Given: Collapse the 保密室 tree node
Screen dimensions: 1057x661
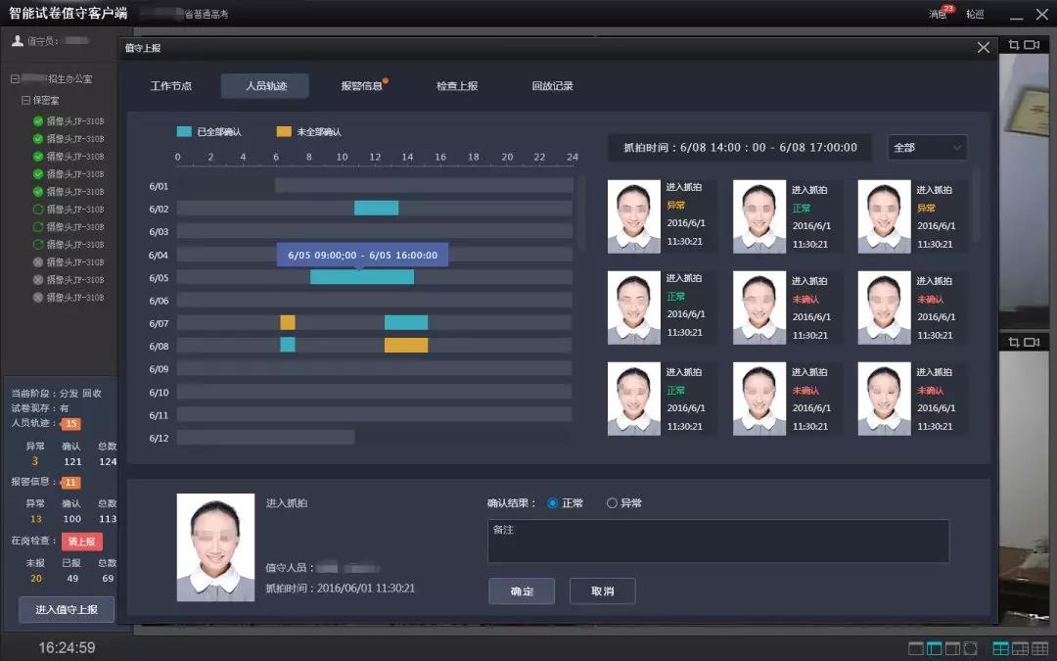Looking at the screenshot, I should click(25, 100).
